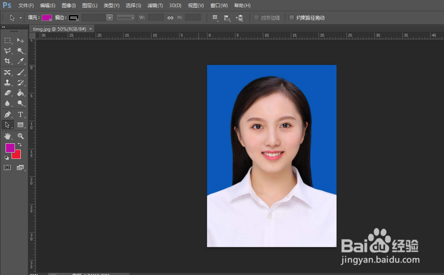Close the timg.jpg document tab
Screen dimensions: 444x275
click(91, 28)
